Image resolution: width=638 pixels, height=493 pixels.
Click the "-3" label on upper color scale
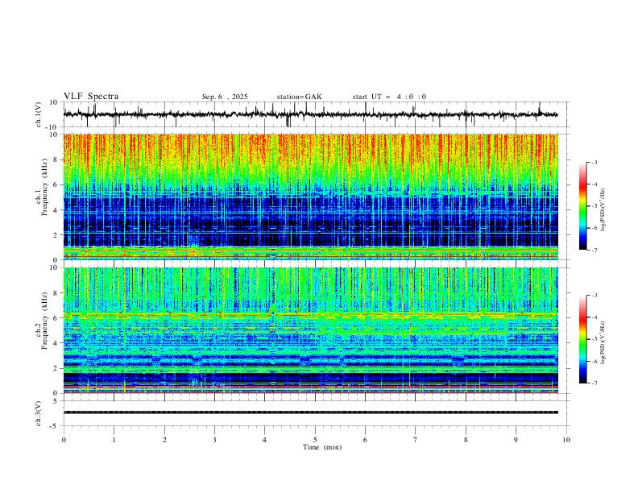[x=594, y=162]
